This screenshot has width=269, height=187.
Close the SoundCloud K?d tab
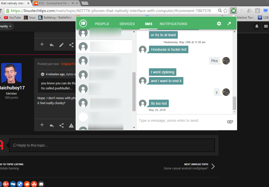[77, 3]
